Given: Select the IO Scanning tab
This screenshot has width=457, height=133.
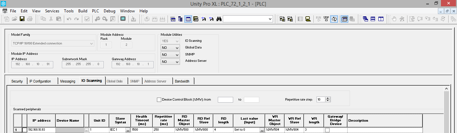Looking at the screenshot, I should 92,81.
